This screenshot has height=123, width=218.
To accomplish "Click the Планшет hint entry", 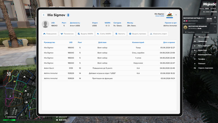I will pos(200,64).
